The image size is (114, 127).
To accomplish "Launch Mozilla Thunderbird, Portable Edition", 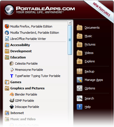I will tap(34, 33).
